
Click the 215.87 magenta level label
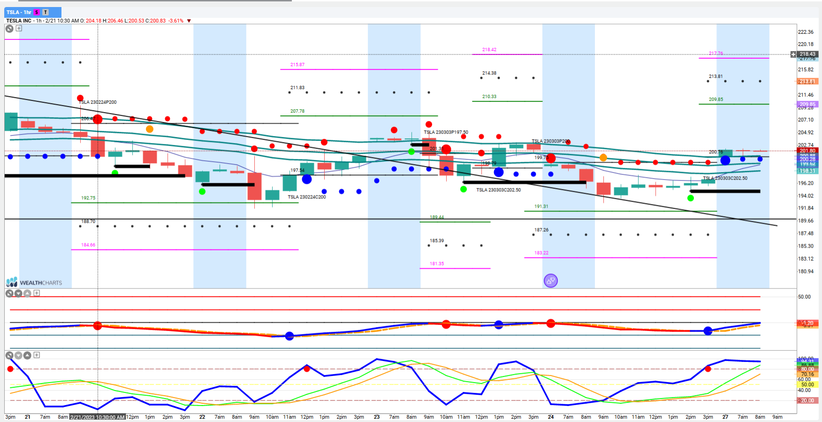pyautogui.click(x=297, y=65)
